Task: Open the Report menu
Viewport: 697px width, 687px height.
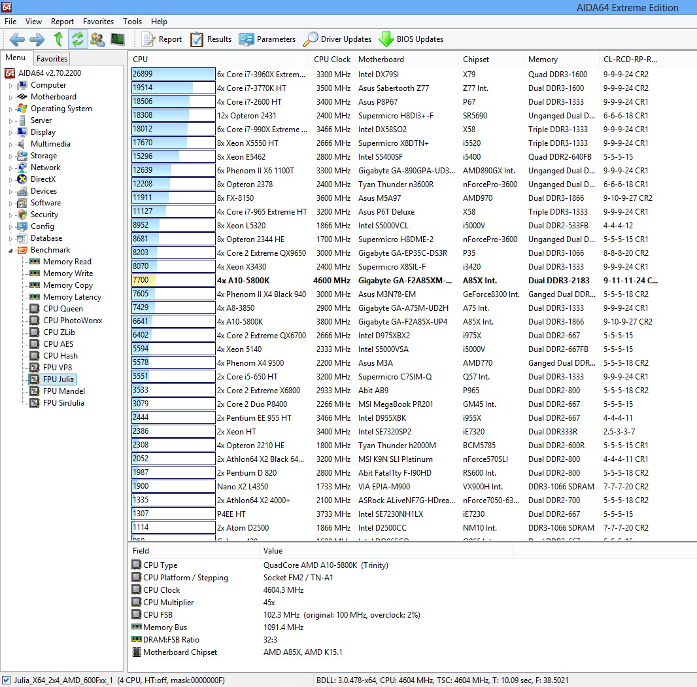Action: coord(62,22)
